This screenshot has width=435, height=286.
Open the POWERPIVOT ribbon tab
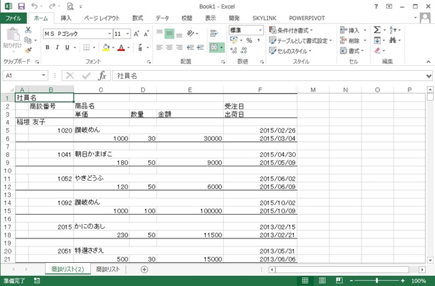point(307,18)
